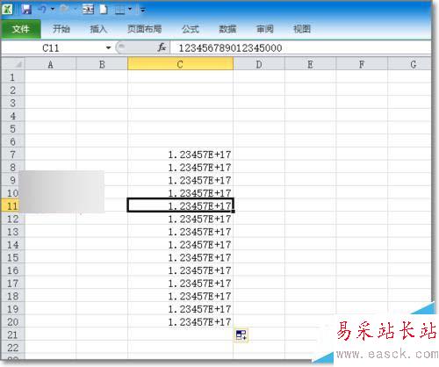The image size is (439, 367).
Task: Select column G header
Action: 410,64
